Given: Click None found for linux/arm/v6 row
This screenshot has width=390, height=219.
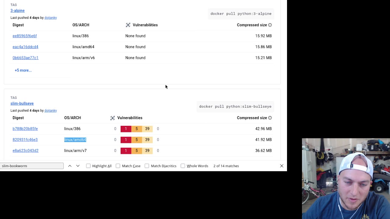Looking at the screenshot, I should [x=135, y=58].
